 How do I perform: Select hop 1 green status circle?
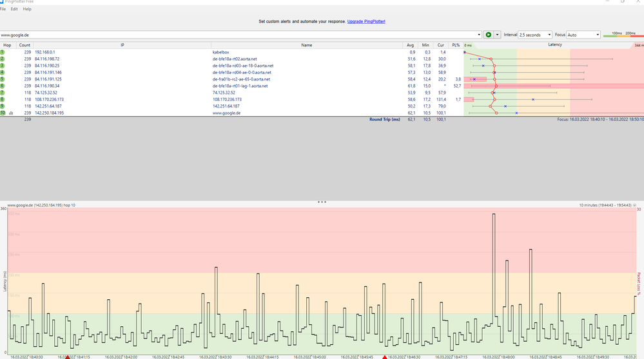[x=2, y=52]
